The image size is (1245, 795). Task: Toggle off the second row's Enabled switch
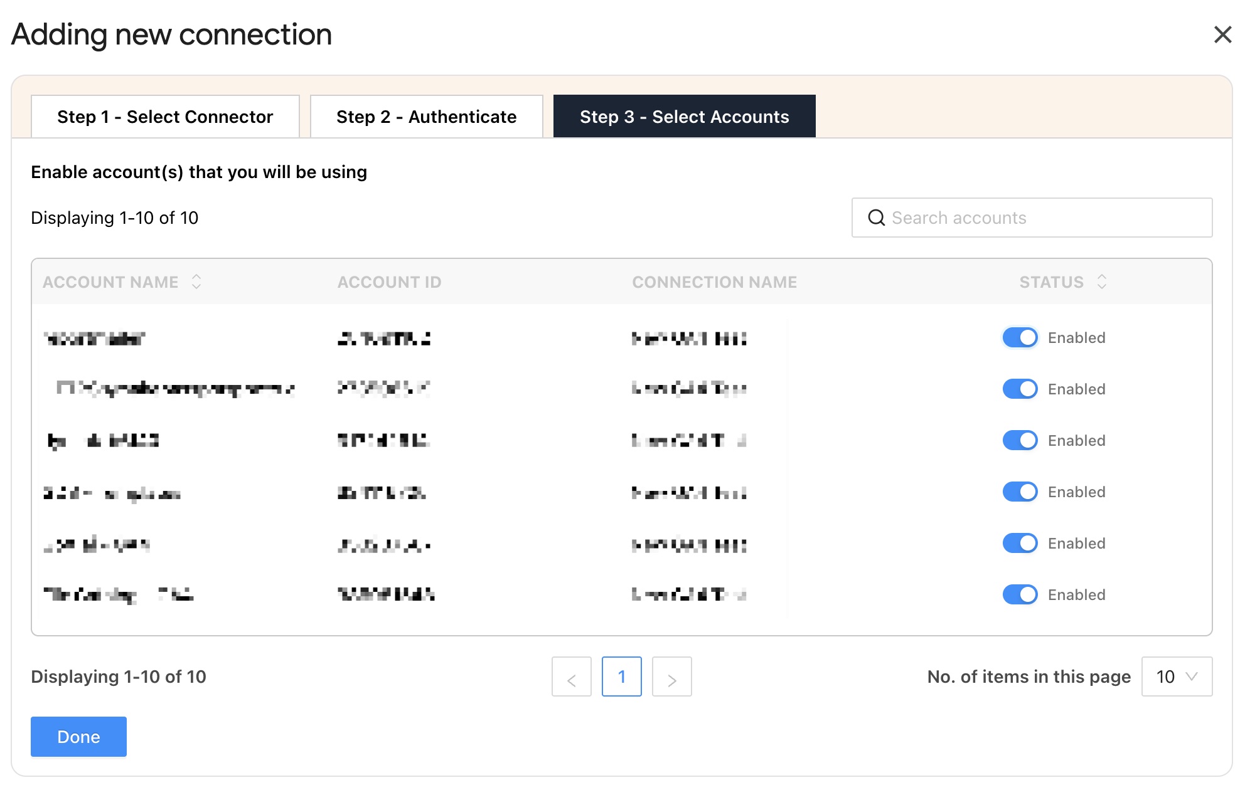click(1020, 389)
